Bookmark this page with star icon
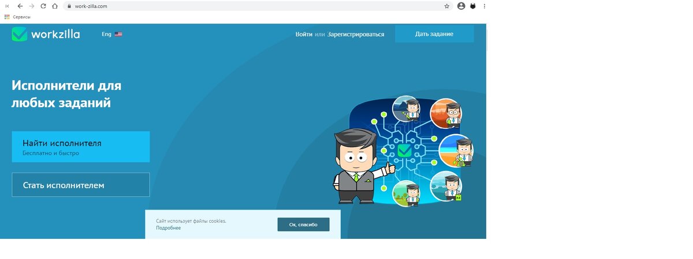This screenshot has width=693, height=259. pos(447,6)
